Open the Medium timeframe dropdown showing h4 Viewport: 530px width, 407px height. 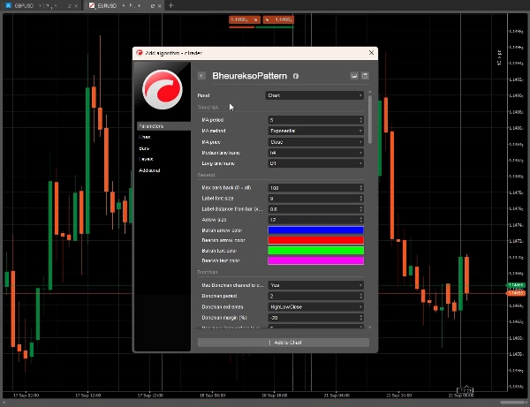(316, 153)
